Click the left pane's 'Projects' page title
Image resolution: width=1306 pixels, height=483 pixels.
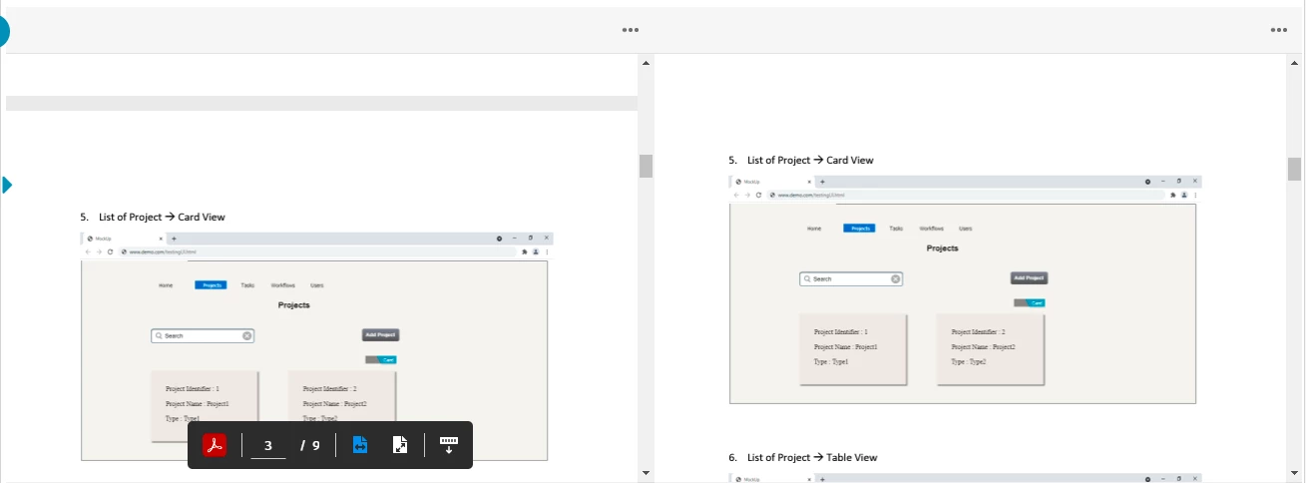[293, 304]
